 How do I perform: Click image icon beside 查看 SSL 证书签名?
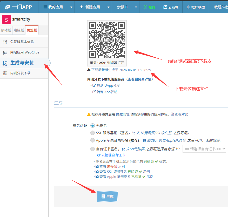click(97, 172)
